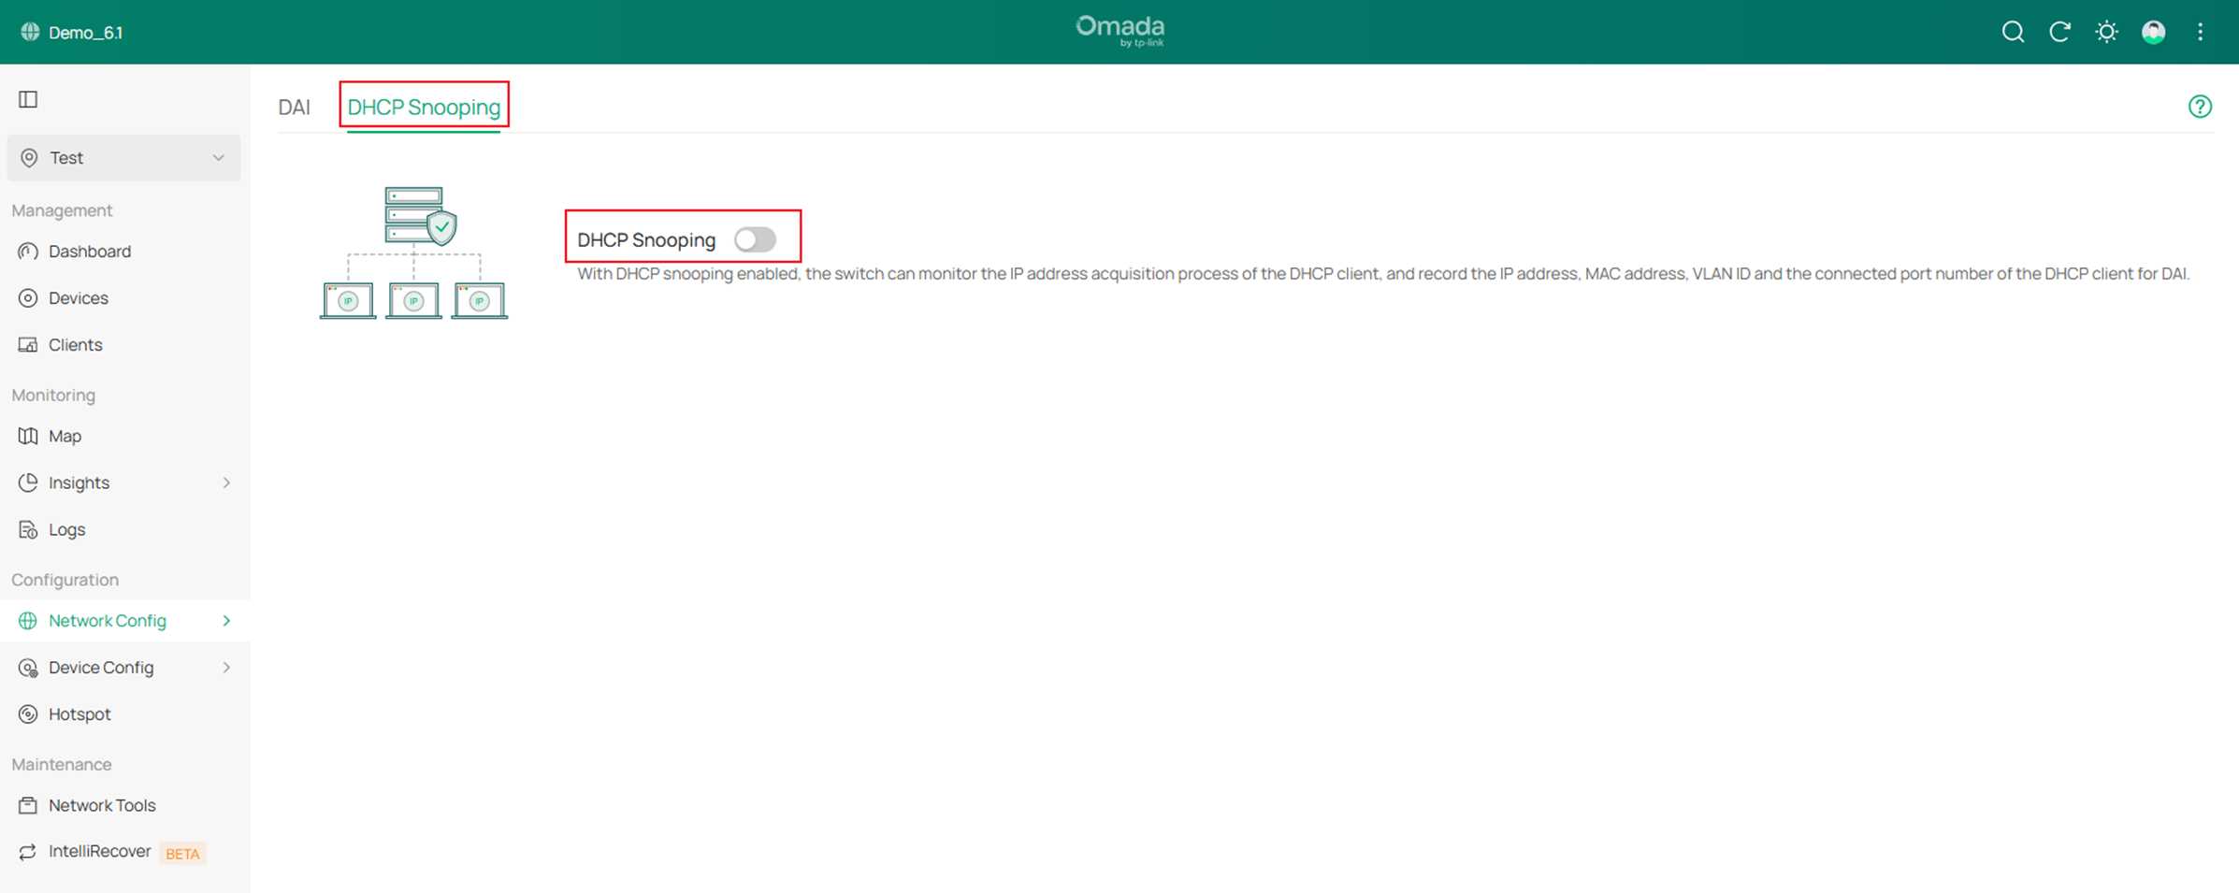Switch the display theme

coord(2106,31)
